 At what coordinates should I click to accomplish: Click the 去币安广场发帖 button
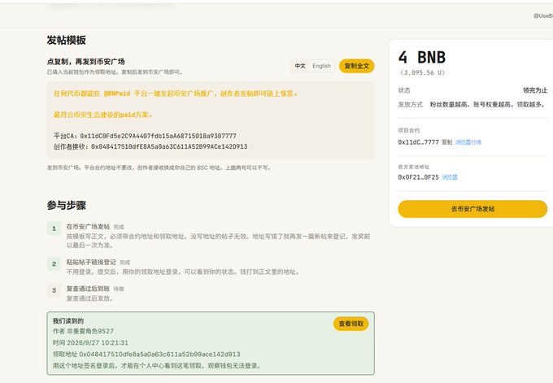pos(472,209)
